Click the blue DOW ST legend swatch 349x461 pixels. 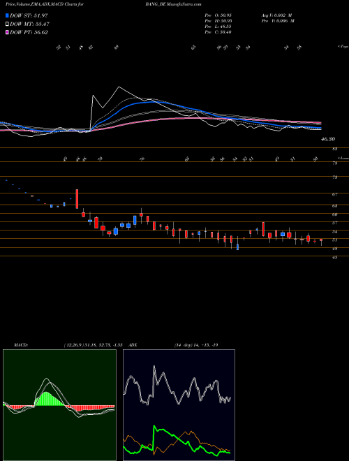(8, 15)
